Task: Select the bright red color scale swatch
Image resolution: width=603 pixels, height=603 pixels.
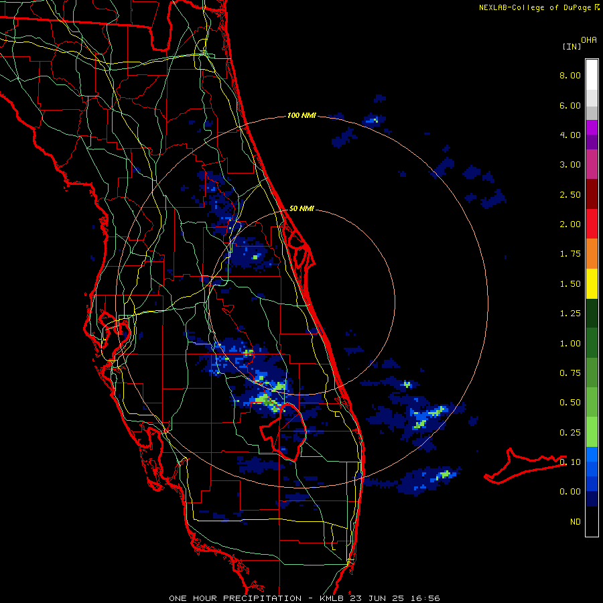Action: click(x=592, y=224)
